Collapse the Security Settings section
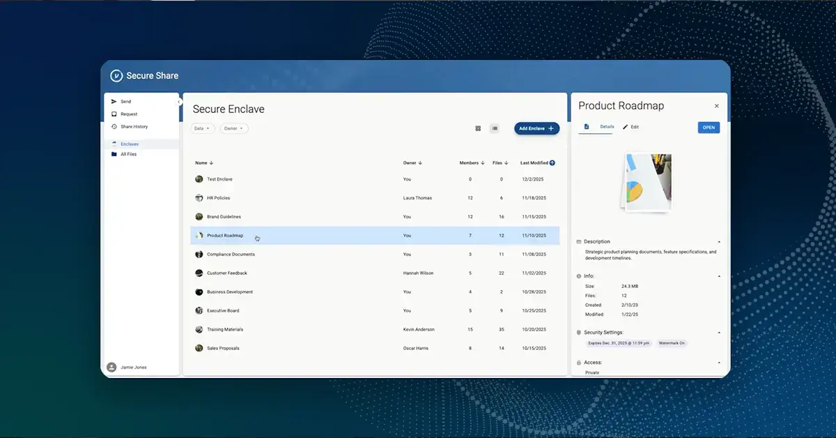Image resolution: width=836 pixels, height=438 pixels. [718, 333]
